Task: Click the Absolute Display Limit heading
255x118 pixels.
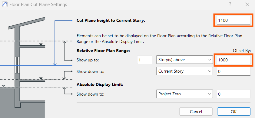Action: [x=100, y=85]
